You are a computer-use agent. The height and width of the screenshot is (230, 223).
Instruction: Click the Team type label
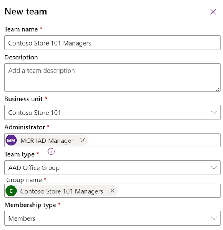(20, 154)
